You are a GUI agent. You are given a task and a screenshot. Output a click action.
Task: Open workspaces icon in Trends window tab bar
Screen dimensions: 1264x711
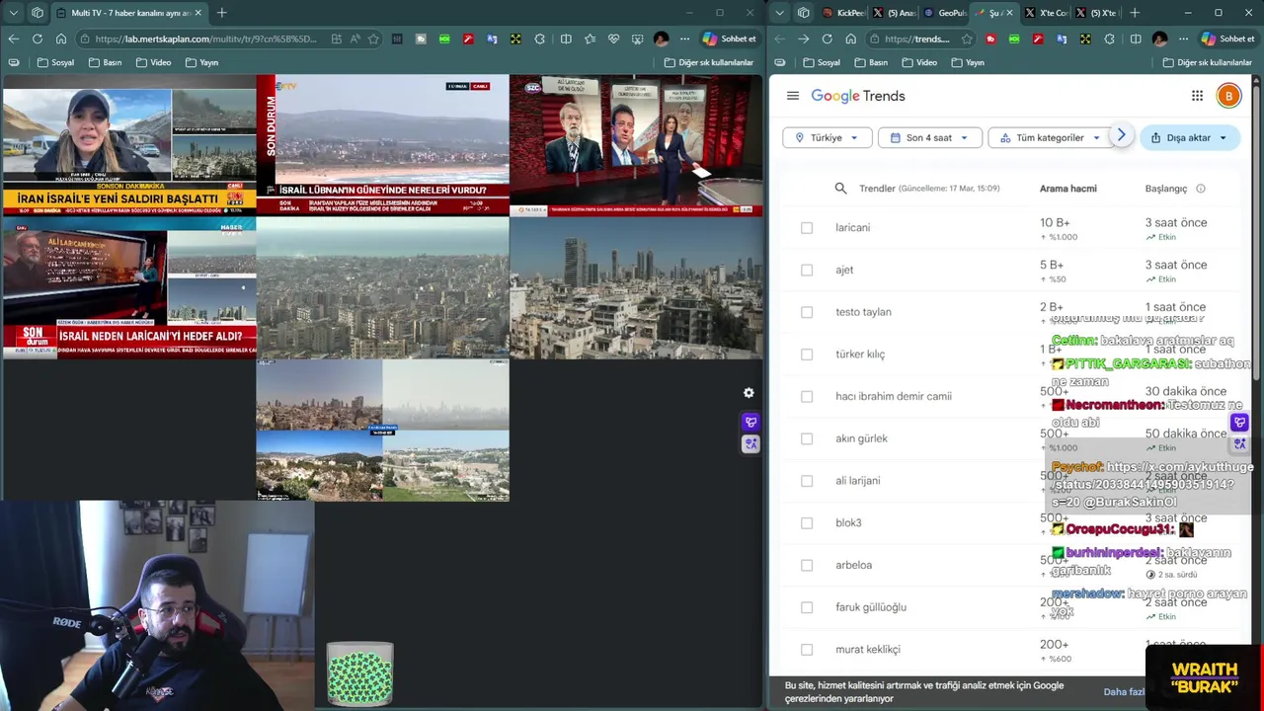pos(803,13)
